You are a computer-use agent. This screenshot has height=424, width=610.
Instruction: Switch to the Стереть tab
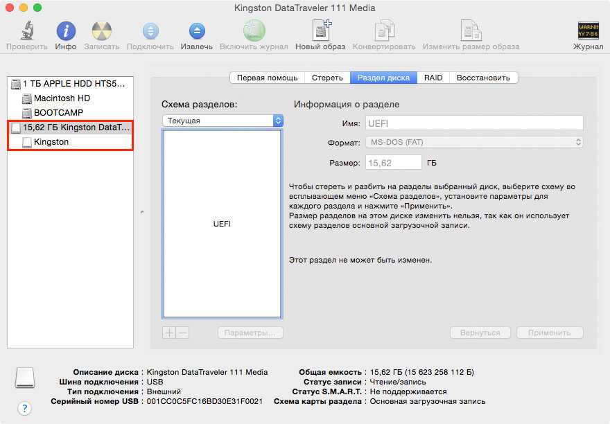327,78
